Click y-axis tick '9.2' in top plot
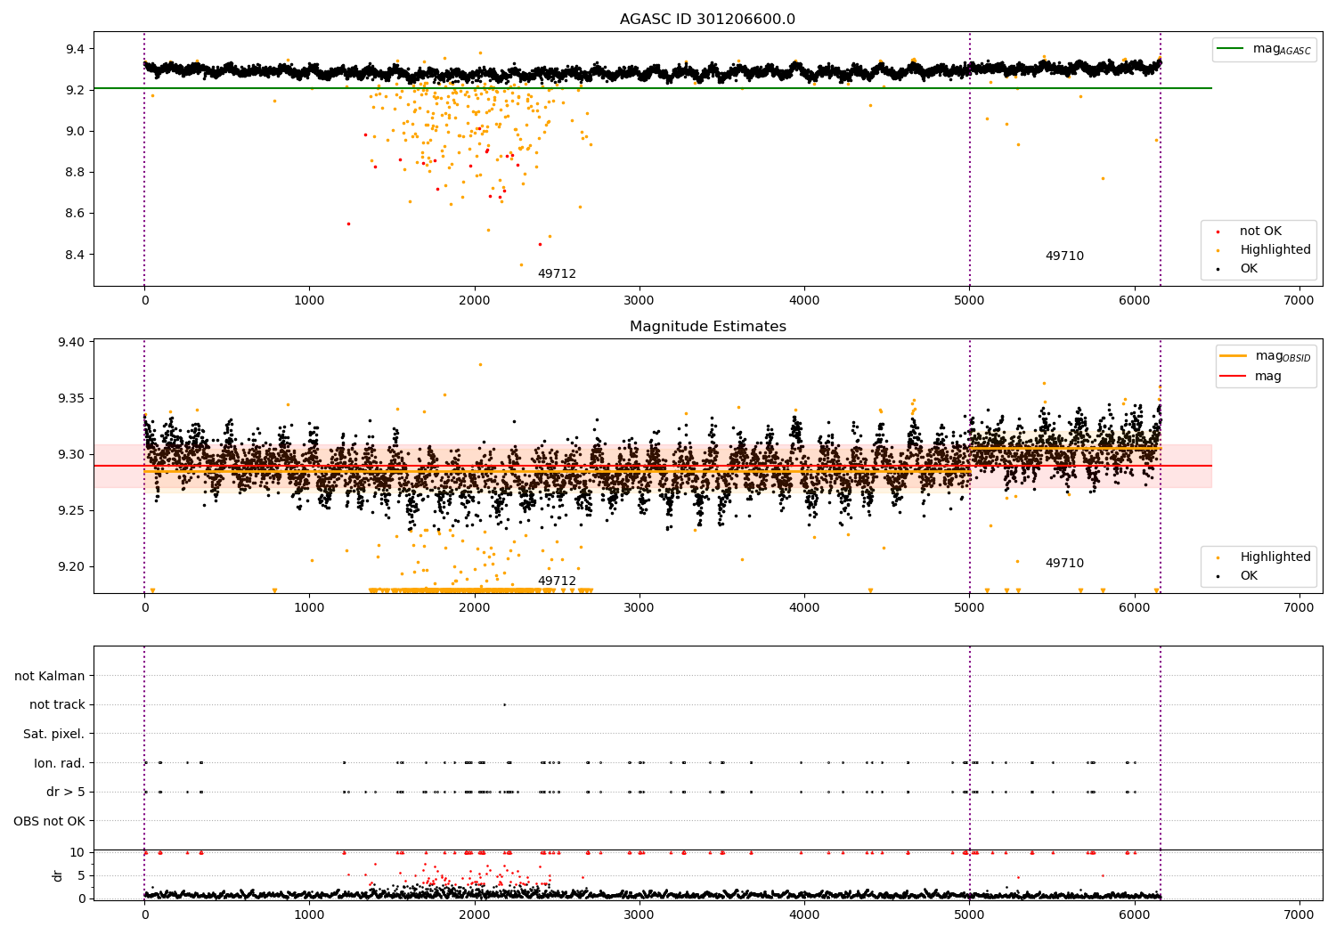 click(x=75, y=90)
